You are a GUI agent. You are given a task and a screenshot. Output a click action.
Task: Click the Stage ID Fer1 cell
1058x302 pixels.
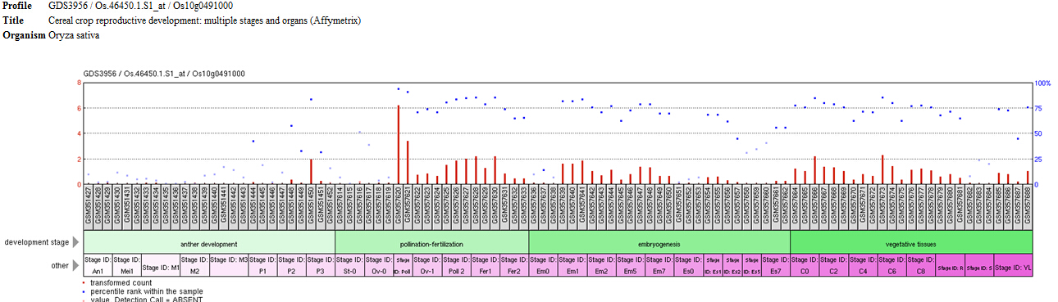pos(486,265)
